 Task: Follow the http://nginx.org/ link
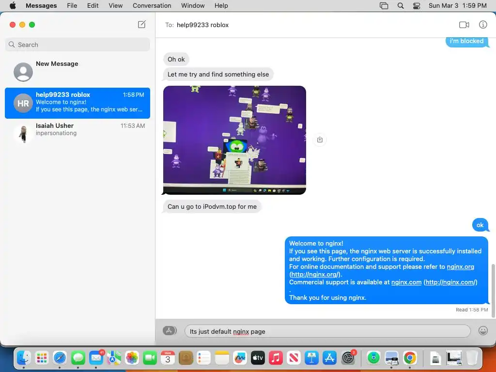coord(315,275)
